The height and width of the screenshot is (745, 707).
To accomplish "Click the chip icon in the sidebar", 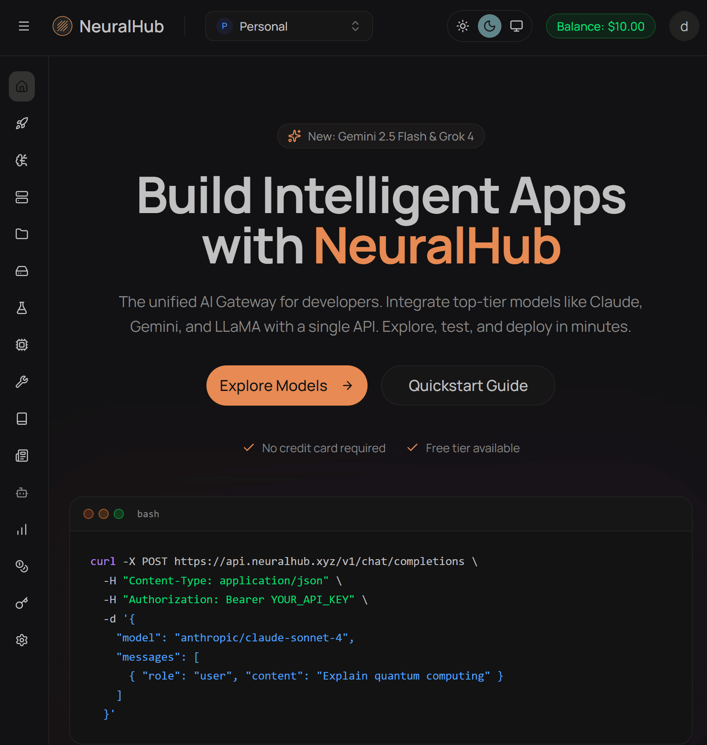I will pos(21,344).
